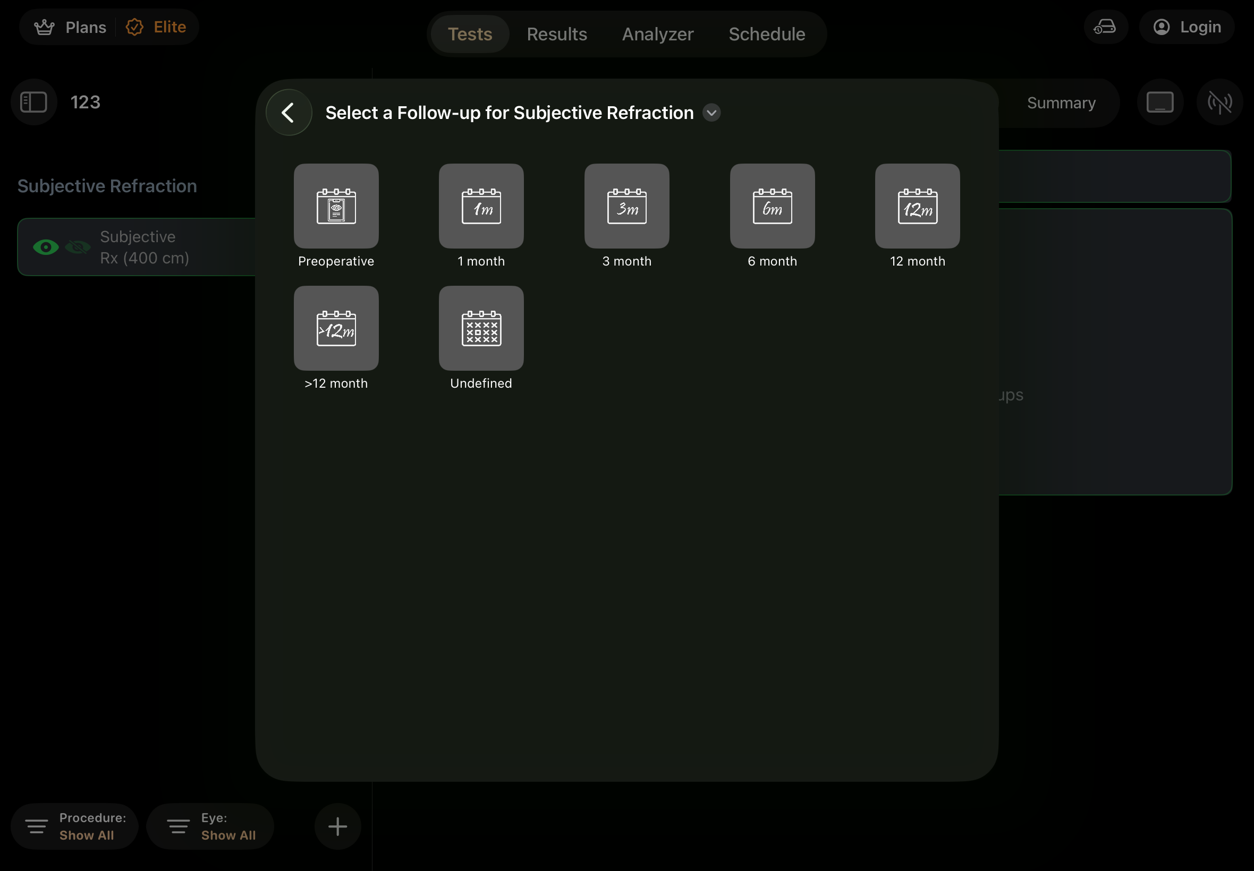
Task: Click the Login button
Action: (x=1187, y=27)
